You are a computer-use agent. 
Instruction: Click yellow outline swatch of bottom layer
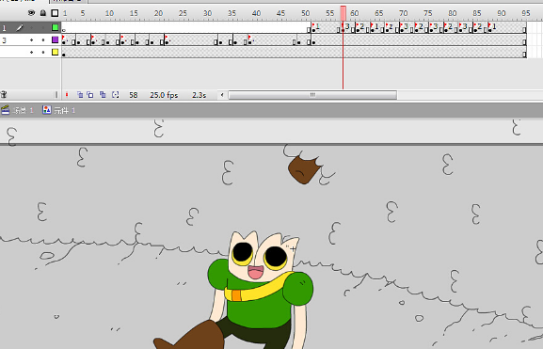(55, 52)
